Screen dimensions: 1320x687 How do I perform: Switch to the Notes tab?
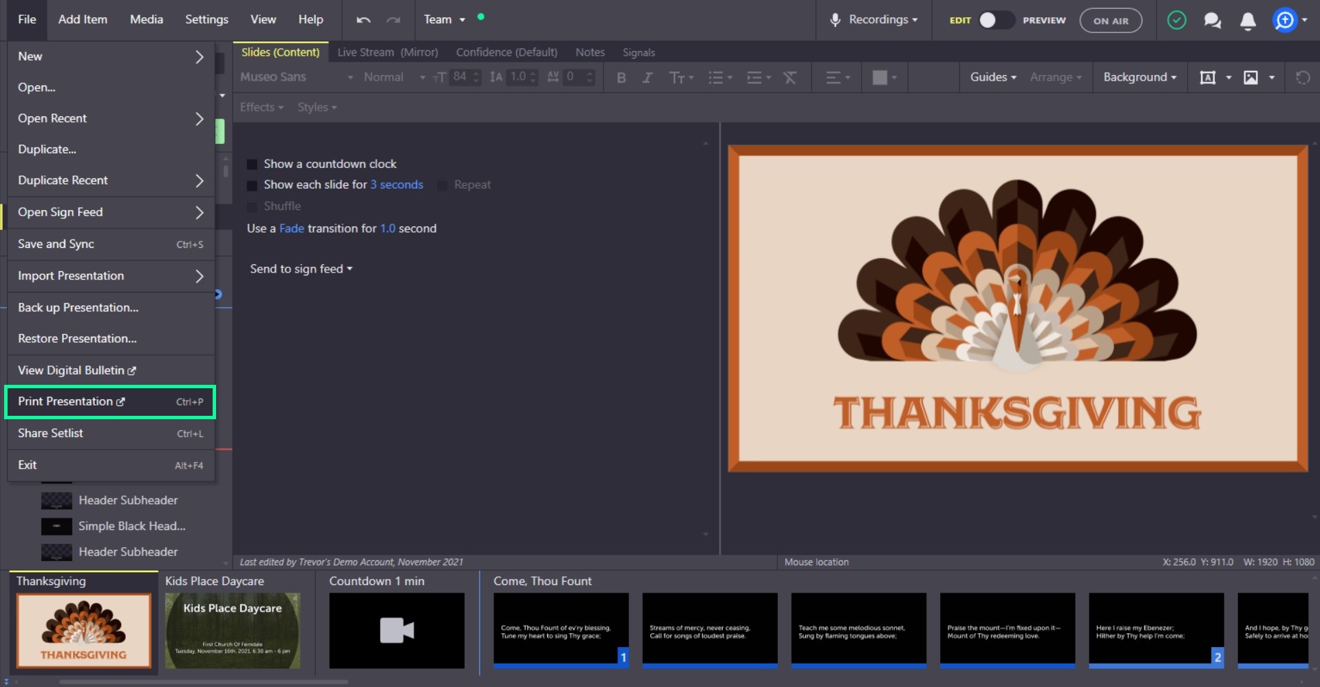pyautogui.click(x=590, y=52)
